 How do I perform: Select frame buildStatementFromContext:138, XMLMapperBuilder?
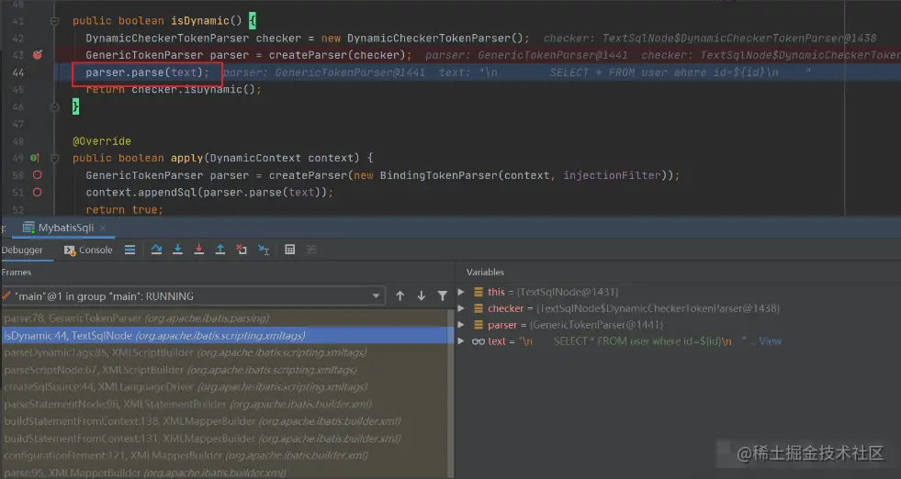coord(227,421)
